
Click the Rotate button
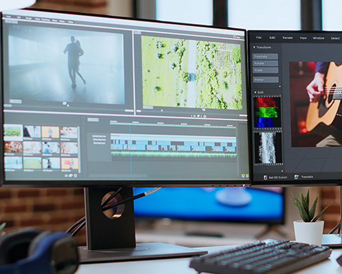click(x=265, y=63)
